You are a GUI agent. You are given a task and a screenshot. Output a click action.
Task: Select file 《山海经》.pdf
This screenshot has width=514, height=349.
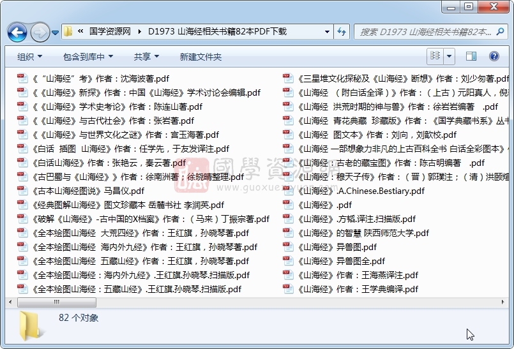click(x=324, y=205)
